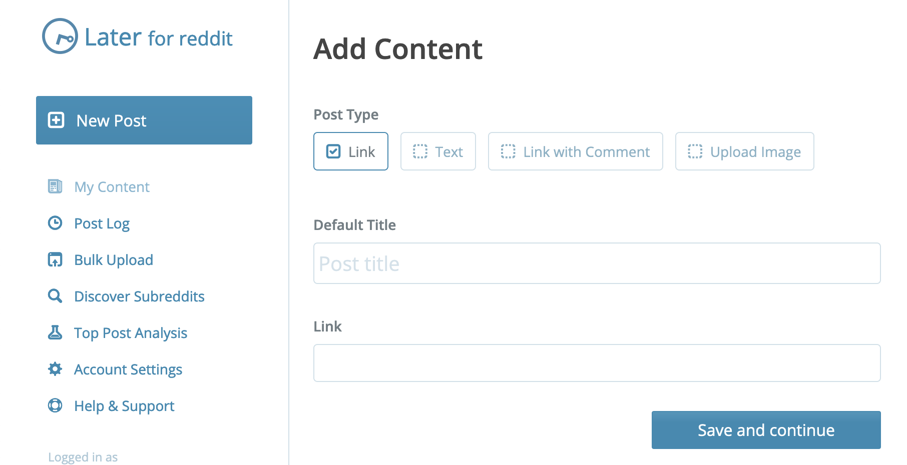Choose the Upload Image post type
Screen dimensions: 907x465
[x=744, y=151]
